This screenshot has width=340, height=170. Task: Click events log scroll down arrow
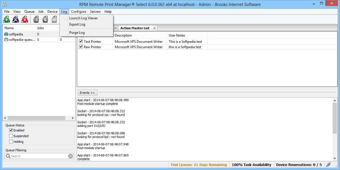pyautogui.click(x=335, y=159)
